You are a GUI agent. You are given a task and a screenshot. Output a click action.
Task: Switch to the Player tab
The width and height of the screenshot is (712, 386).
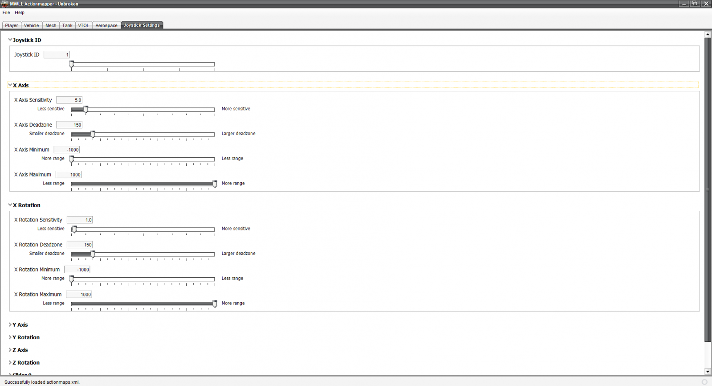tap(12, 25)
